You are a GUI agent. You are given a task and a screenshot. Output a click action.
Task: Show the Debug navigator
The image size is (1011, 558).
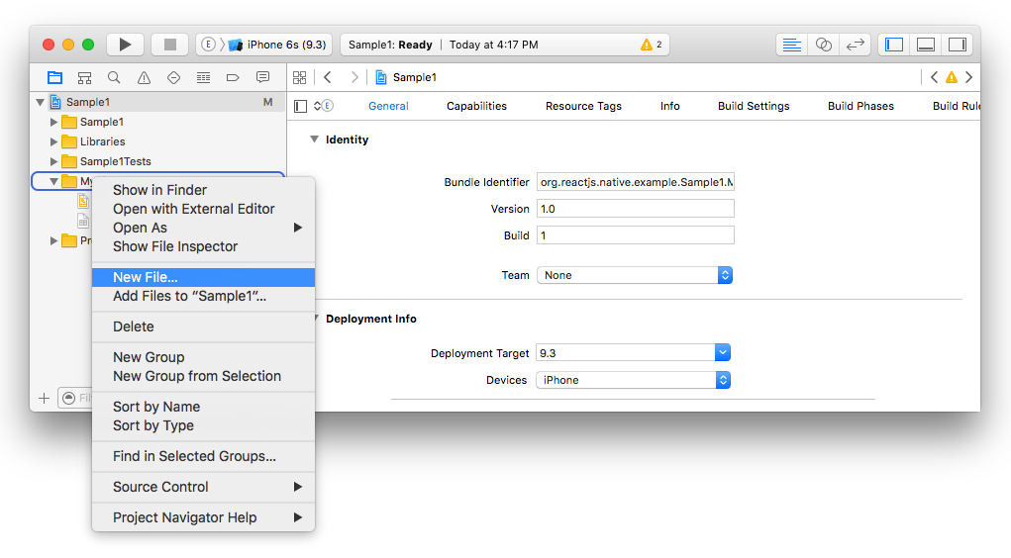tap(203, 77)
